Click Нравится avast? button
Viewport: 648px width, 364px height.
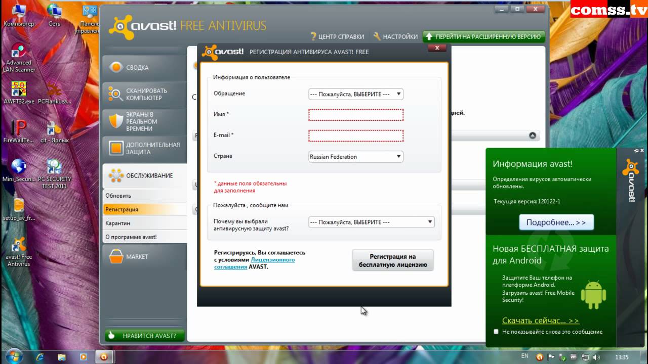[x=145, y=336]
